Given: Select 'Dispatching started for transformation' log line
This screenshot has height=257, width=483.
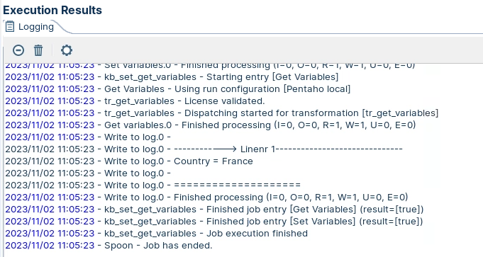Looking at the screenshot, I should (222, 113).
